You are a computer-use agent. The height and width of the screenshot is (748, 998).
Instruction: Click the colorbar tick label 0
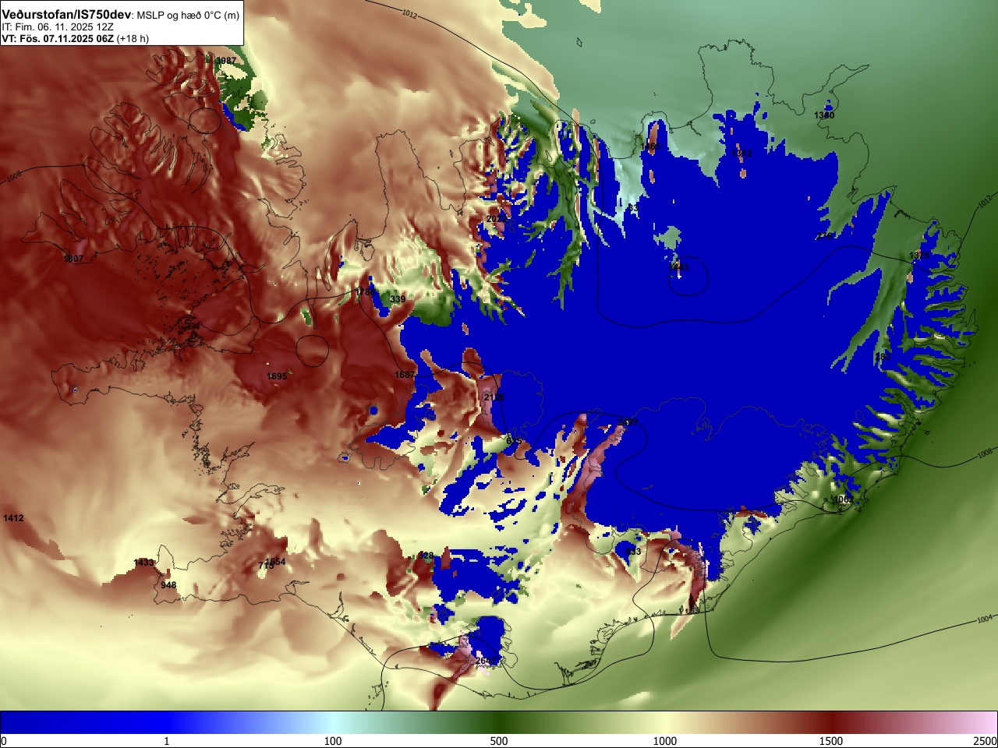pos(3,741)
